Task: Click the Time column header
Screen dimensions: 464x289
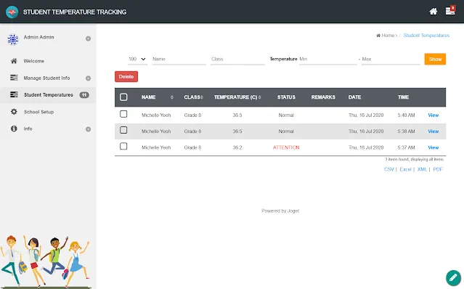Action: point(403,97)
